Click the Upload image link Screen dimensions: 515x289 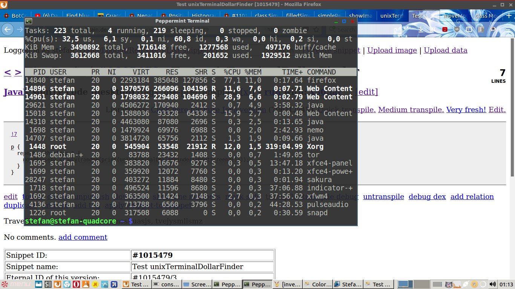[392, 50]
